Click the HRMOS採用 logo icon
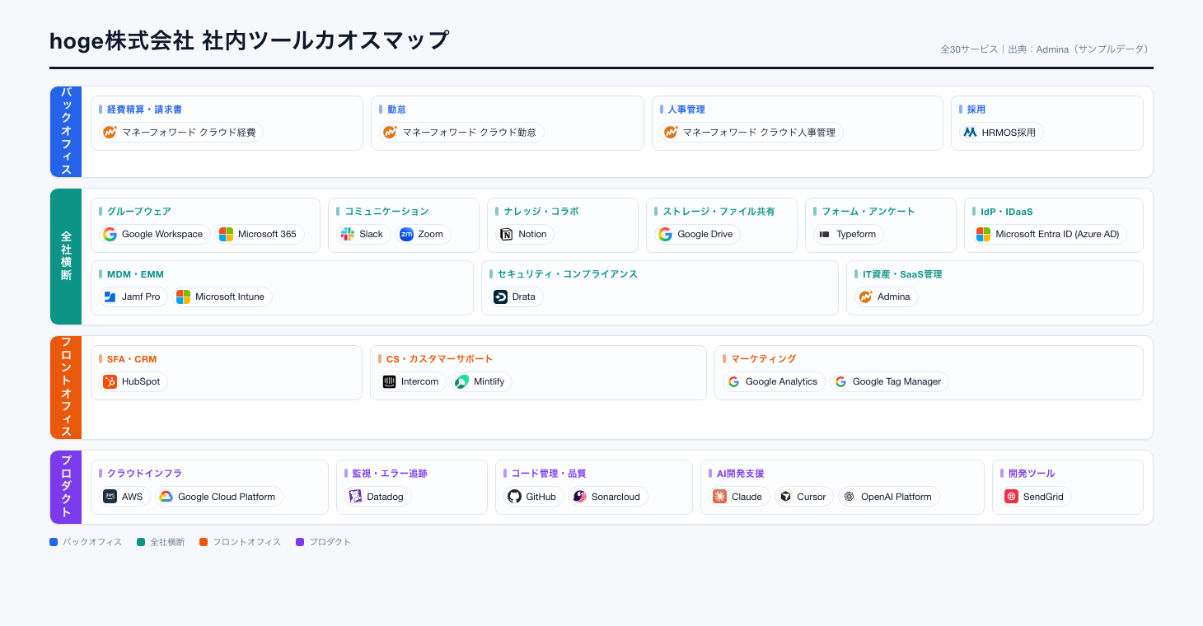This screenshot has width=1203, height=626. 970,132
